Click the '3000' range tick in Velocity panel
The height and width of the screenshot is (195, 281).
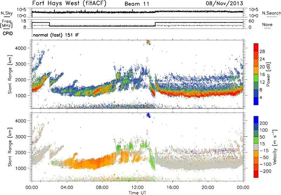21,137
